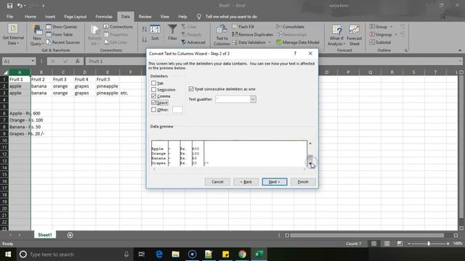Switch to Page Layout view icon
Screen dimensions: 465x261
(387, 244)
